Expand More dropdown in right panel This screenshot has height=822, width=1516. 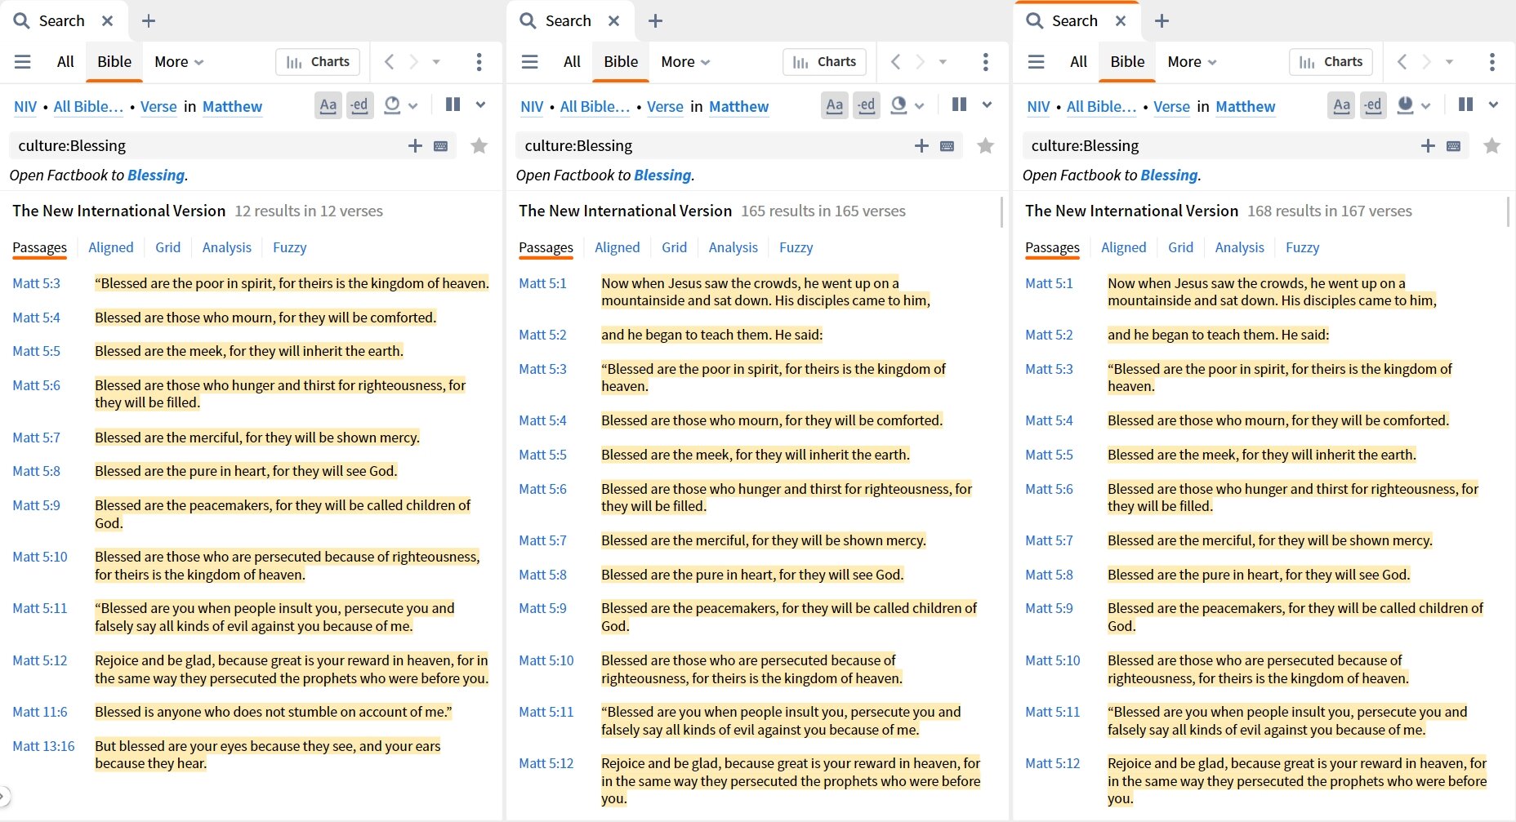pyautogui.click(x=1192, y=62)
